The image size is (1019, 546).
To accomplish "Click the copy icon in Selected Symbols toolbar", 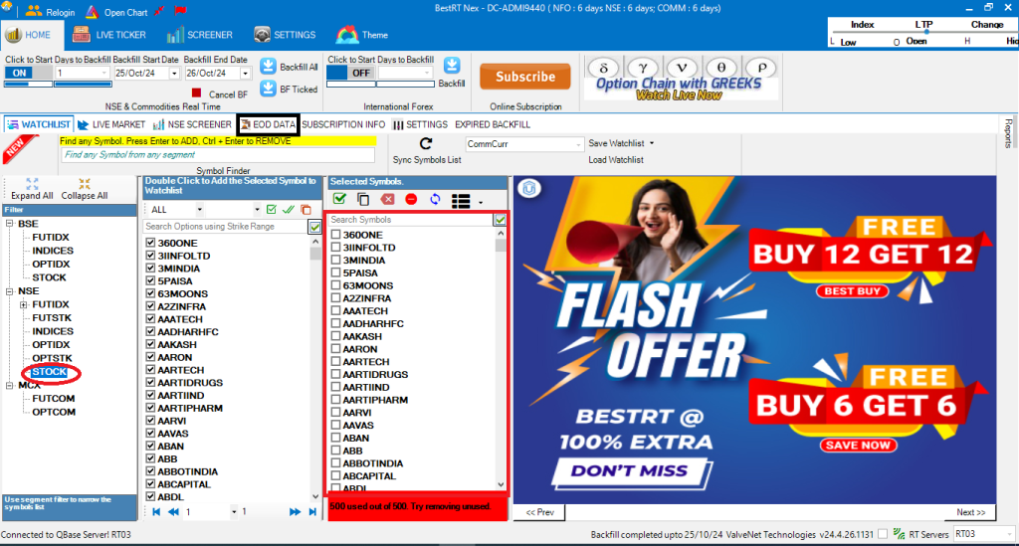I will point(363,199).
